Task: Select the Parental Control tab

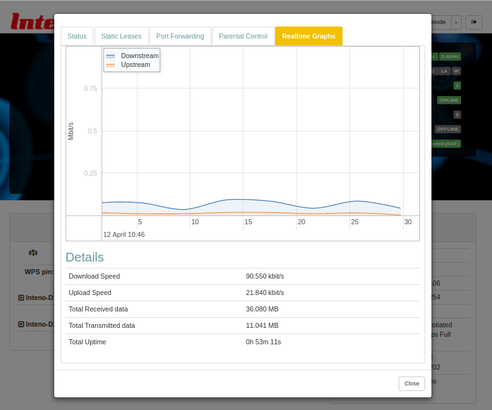Action: tap(243, 36)
